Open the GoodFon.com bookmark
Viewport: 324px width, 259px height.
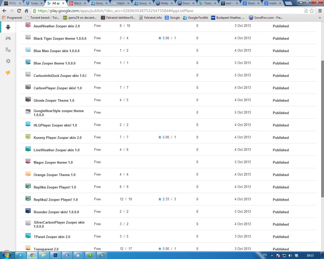[x=266, y=18]
